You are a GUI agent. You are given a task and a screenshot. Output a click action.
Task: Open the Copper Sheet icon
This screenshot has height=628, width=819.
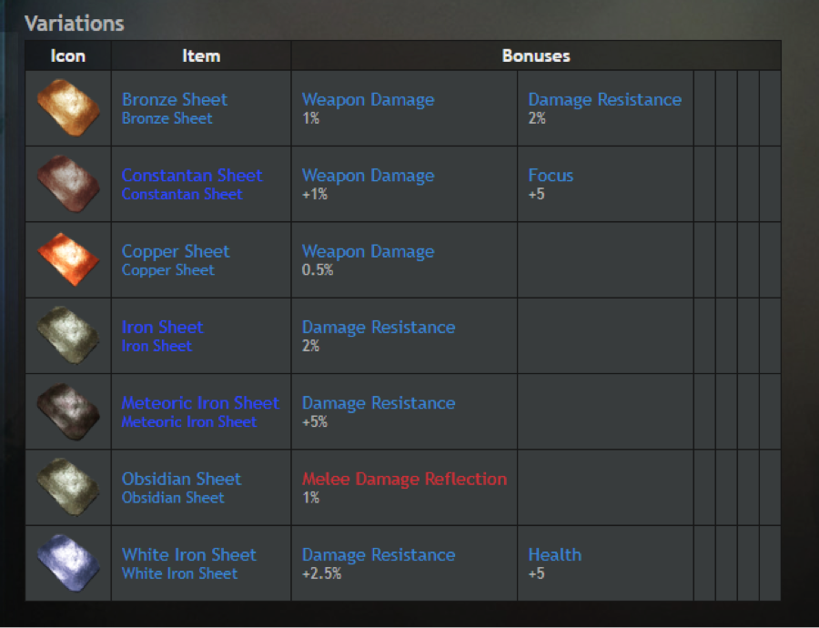pos(68,259)
